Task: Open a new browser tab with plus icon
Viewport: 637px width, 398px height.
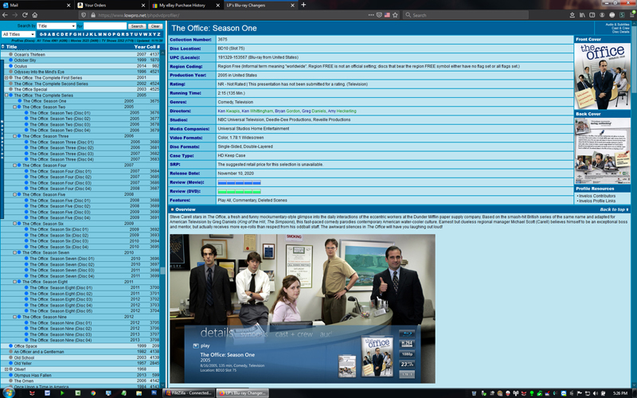Action: pos(303,5)
